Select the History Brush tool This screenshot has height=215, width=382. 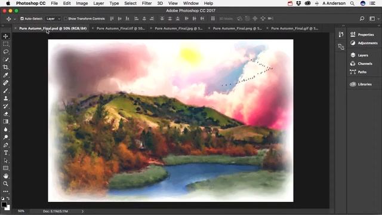5,106
